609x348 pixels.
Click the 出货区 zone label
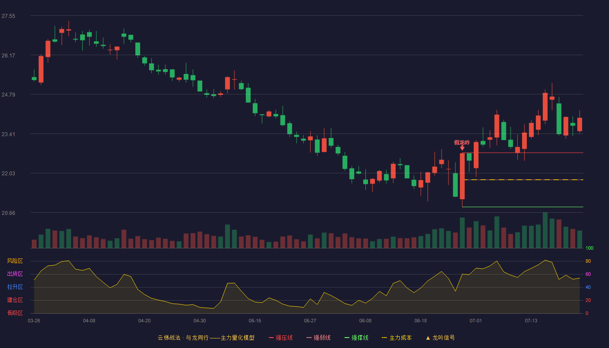pyautogui.click(x=15, y=274)
